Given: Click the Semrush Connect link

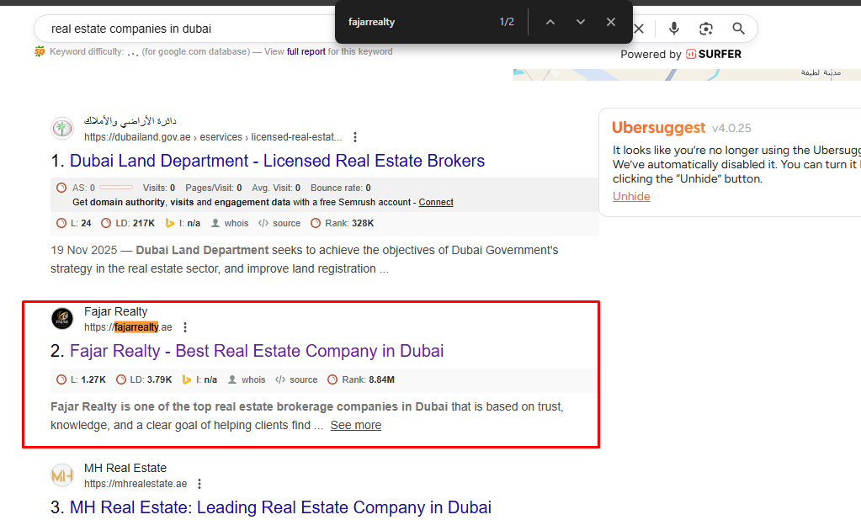Looking at the screenshot, I should pos(436,202).
